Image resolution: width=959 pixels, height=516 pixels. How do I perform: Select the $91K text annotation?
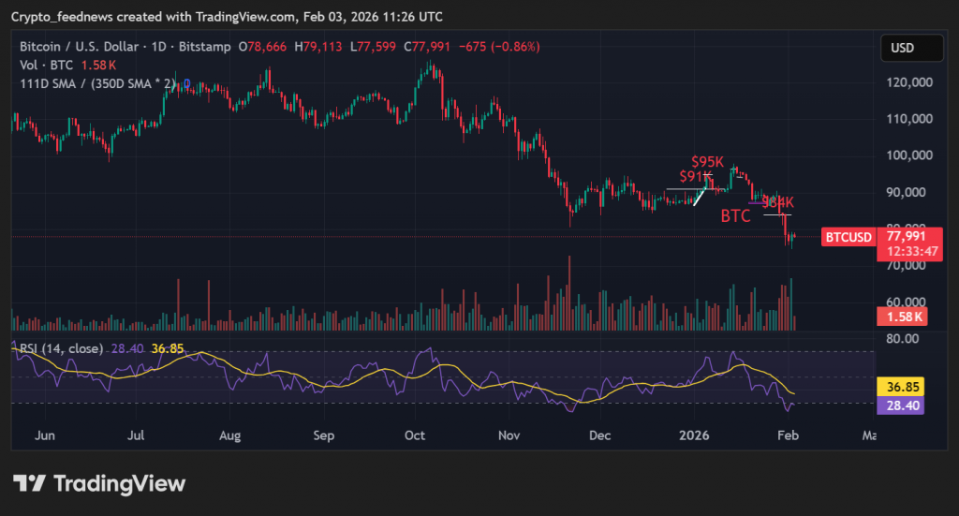pos(695,176)
